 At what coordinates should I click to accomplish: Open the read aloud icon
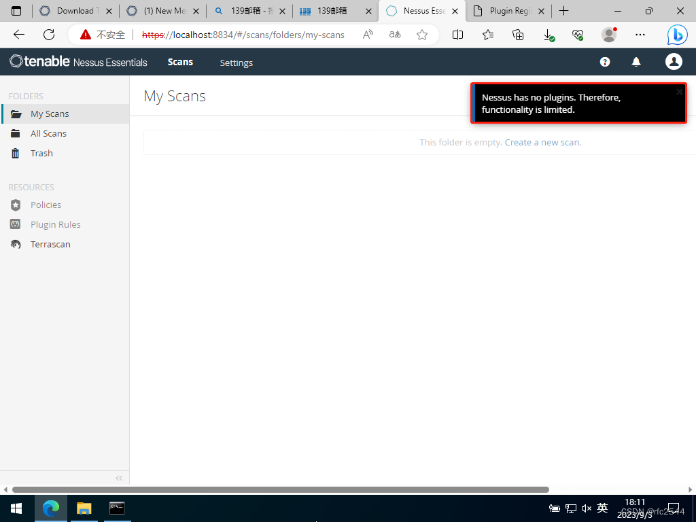point(368,35)
